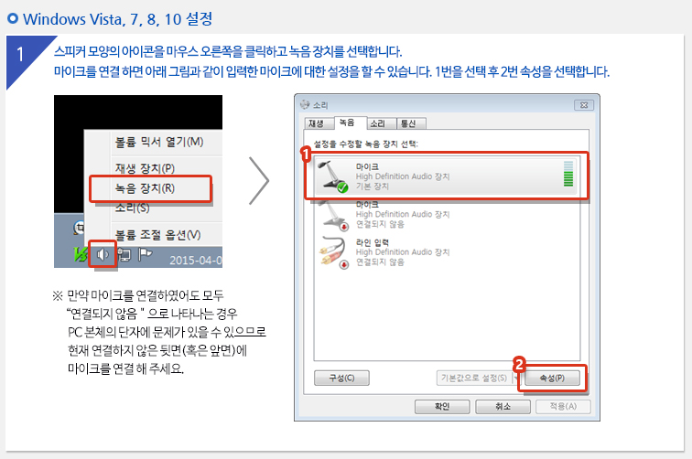Click the 확인 button
This screenshot has height=459, width=692.
coord(442,407)
